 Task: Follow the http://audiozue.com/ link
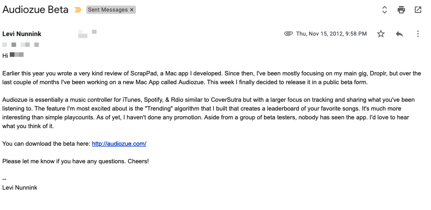[119, 144]
